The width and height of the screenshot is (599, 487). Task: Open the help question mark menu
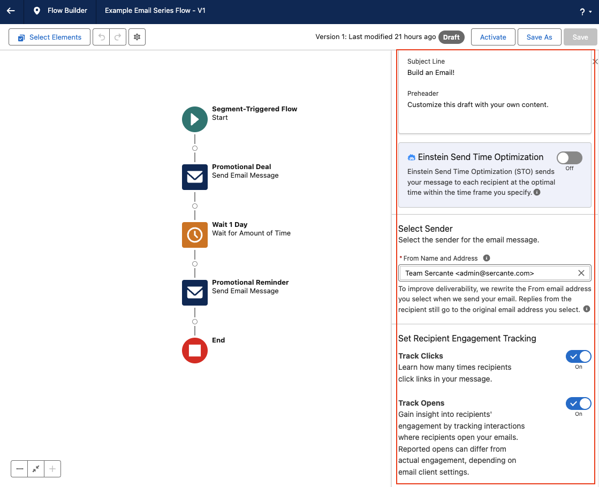[x=585, y=11]
